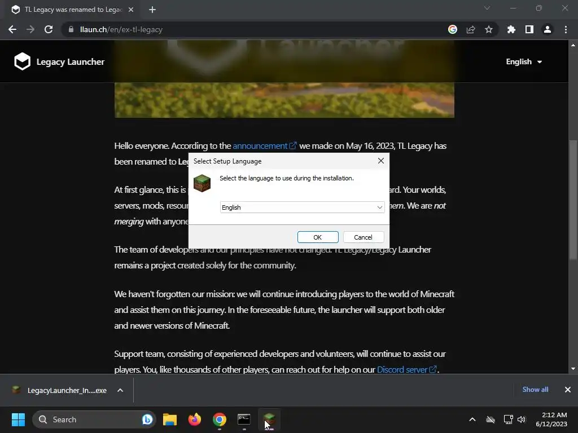Open Firefox from taskbar
This screenshot has height=433, width=578.
tap(195, 419)
